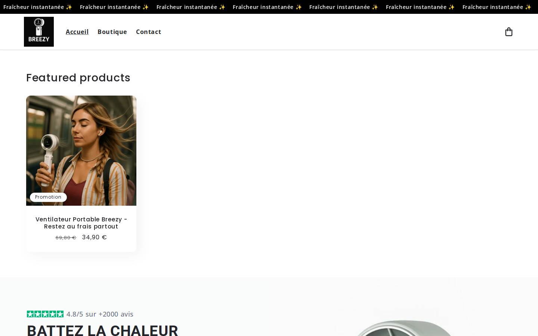Go to the Accueil menu item

(x=77, y=32)
